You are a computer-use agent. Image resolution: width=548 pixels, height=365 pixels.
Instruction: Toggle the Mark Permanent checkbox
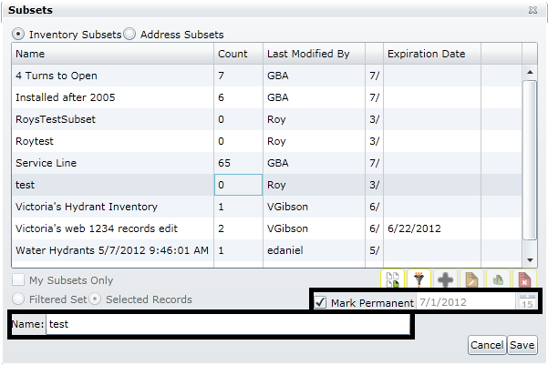pos(320,302)
